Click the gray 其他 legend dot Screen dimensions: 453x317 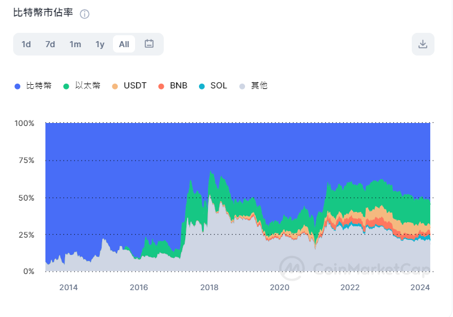point(242,87)
